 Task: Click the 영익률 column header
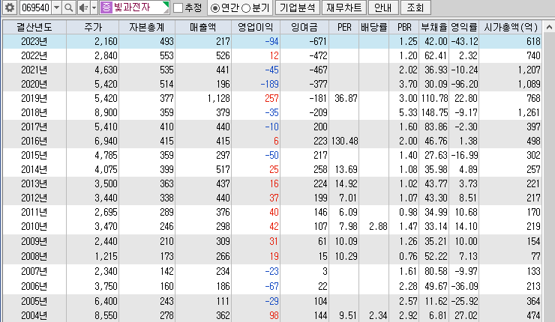pos(464,27)
